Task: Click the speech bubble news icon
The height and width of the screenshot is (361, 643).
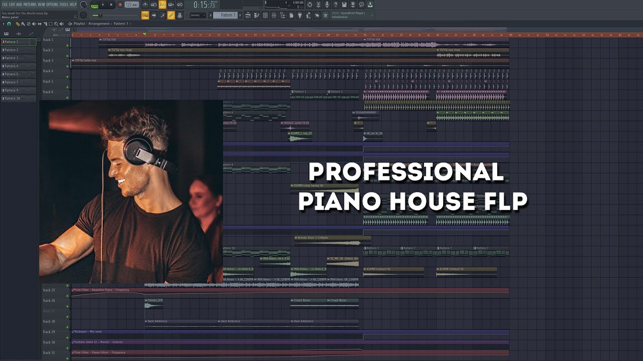Action: 361,5
